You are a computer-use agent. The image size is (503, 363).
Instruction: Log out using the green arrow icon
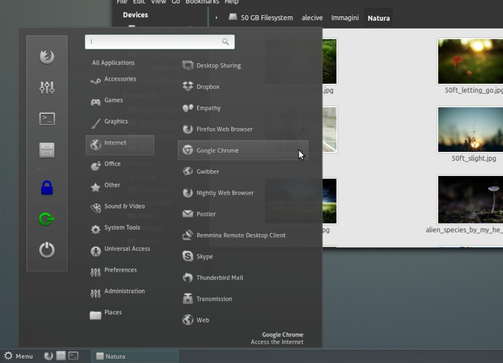point(47,219)
